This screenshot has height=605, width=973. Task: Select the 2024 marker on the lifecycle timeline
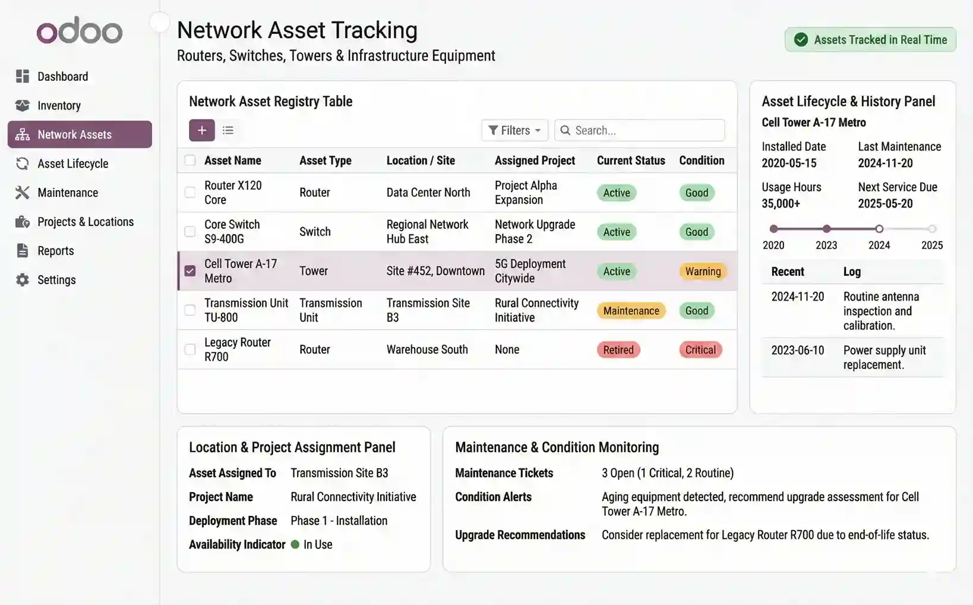coord(879,228)
